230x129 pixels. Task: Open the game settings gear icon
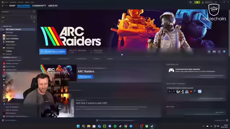coord(209,52)
